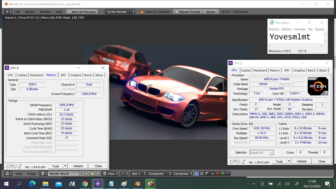This screenshot has width=336, height=189.
Task: Toggle fake user F button
Action: 82,174
